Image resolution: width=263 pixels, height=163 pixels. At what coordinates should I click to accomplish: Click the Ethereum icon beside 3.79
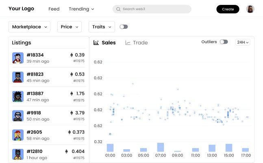coord(72,113)
